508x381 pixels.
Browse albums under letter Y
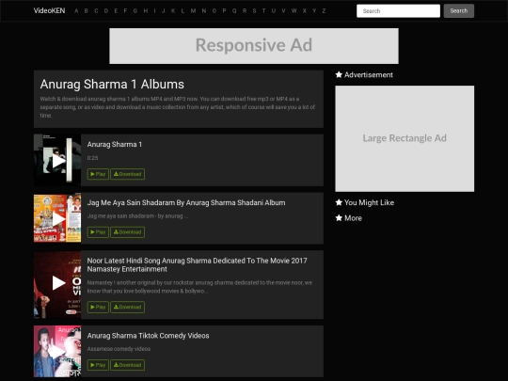(314, 10)
